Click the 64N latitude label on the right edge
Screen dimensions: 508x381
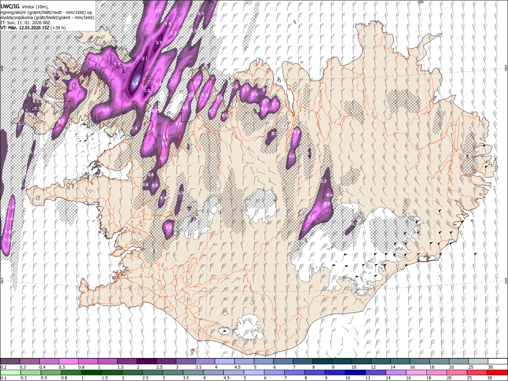tap(506, 280)
